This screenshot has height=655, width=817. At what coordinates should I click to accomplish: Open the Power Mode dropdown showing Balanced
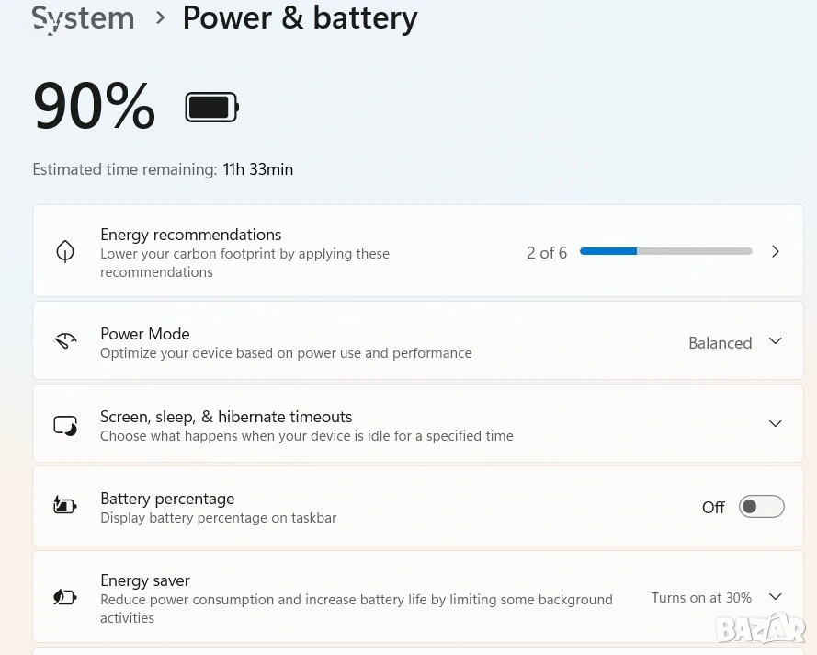coord(735,342)
